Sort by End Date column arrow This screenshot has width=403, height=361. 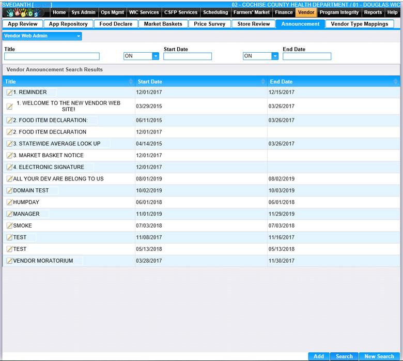396,82
